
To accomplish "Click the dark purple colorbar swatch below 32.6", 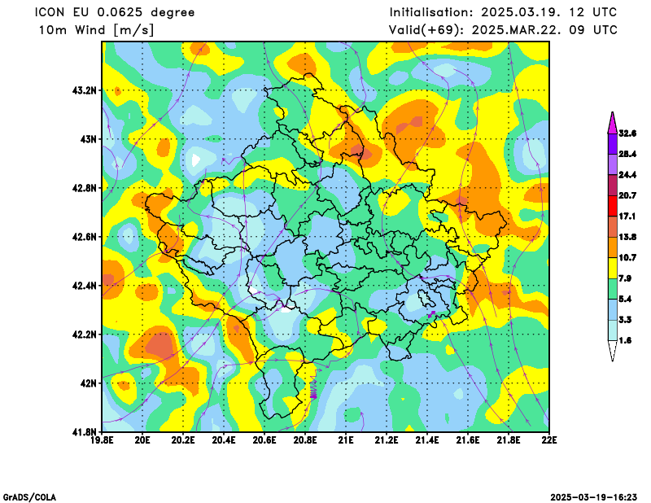I will pos(613,144).
